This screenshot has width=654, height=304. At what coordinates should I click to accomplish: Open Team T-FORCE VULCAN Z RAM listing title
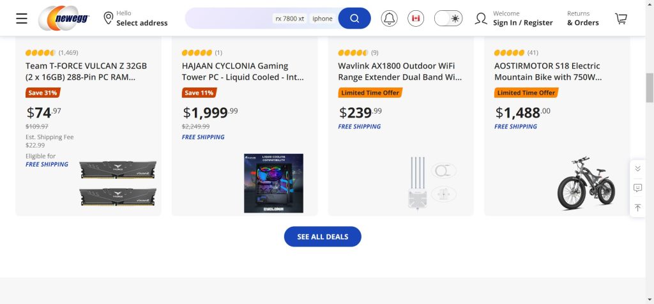tap(86, 72)
